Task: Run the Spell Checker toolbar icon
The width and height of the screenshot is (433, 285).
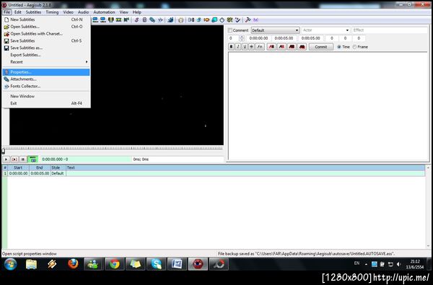Action: point(237,20)
